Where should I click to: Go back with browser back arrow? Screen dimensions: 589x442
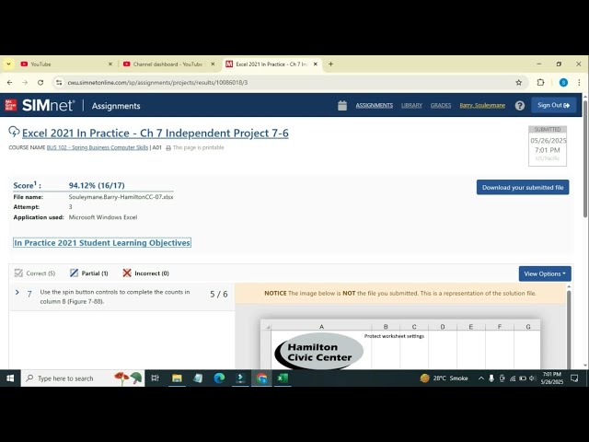click(10, 82)
